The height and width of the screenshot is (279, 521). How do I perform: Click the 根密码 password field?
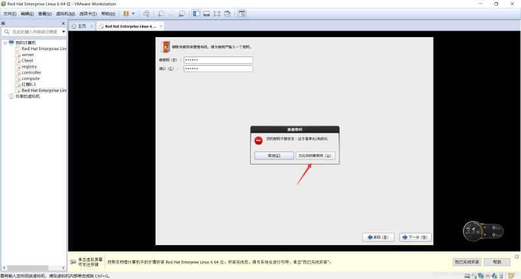tap(218, 60)
